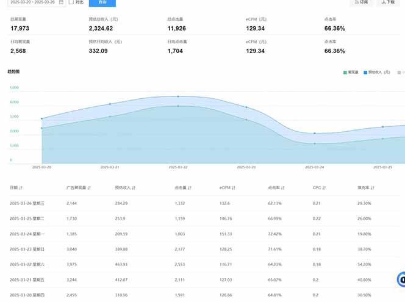Screen dimensions: 405x302
Task: Click the blue 查询 query button
Action: (102, 2)
